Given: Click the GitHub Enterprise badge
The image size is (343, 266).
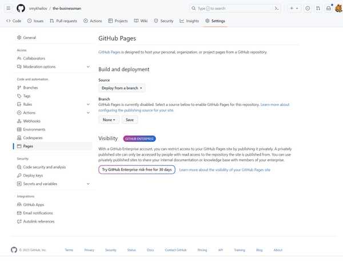Looking at the screenshot, I should click(x=139, y=138).
